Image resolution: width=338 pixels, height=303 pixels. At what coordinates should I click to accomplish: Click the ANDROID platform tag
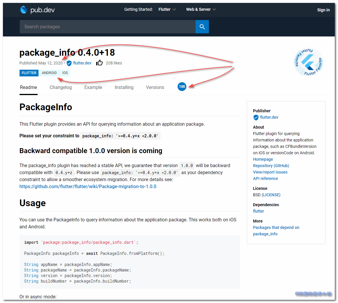(49, 73)
